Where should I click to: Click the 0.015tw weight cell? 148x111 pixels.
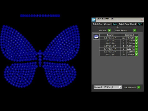point(131,43)
